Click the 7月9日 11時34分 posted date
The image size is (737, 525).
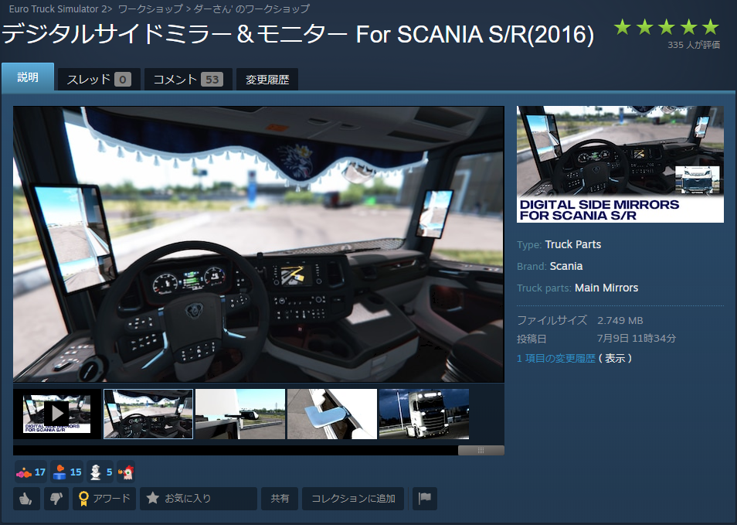[637, 338]
